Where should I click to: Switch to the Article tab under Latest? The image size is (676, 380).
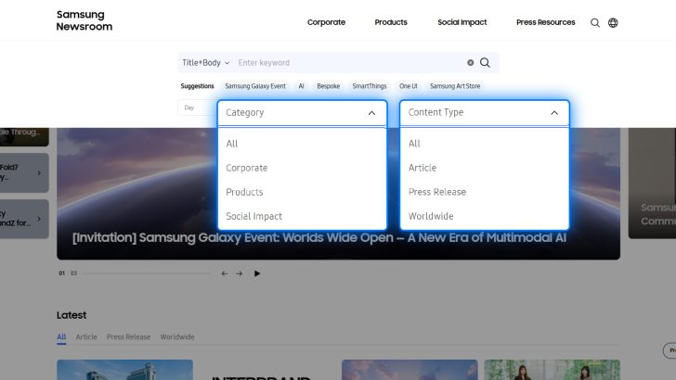coord(86,337)
